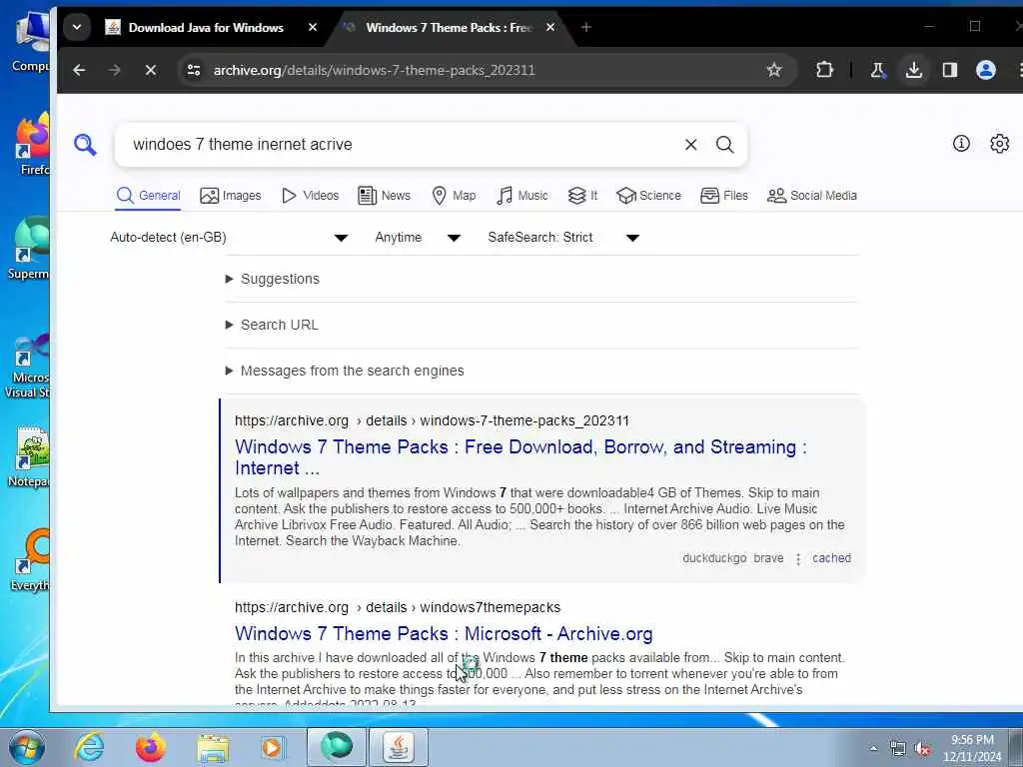The width and height of the screenshot is (1023, 767).
Task: Open the Chrome Labs flask icon
Action: tap(877, 70)
